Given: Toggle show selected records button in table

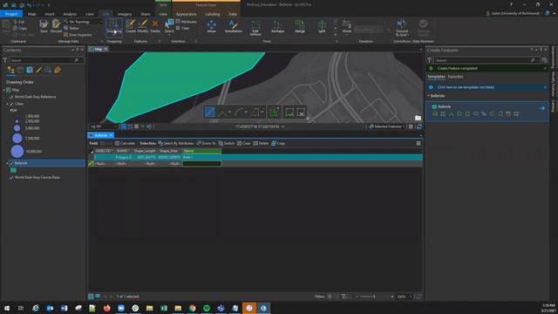Looking at the screenshot, I should click(98, 297).
